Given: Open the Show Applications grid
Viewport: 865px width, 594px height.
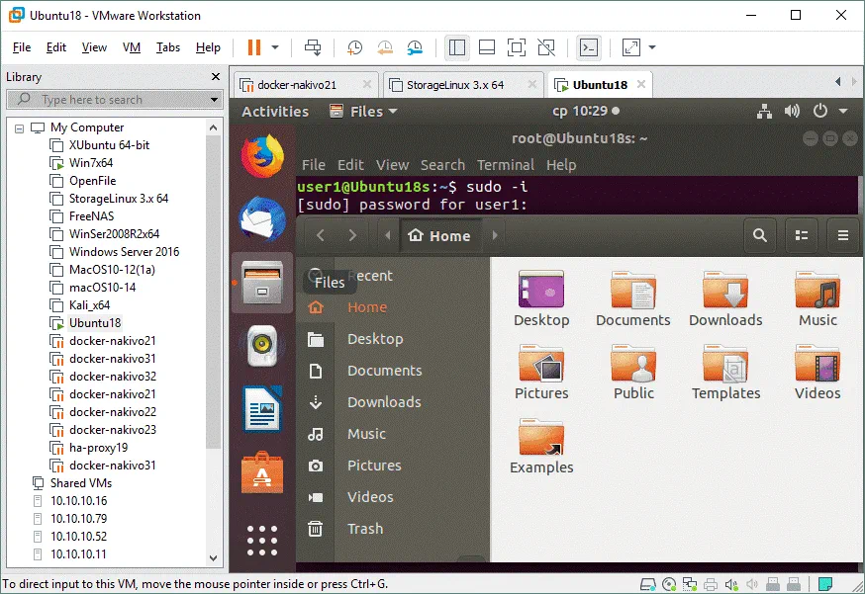Looking at the screenshot, I should (262, 540).
